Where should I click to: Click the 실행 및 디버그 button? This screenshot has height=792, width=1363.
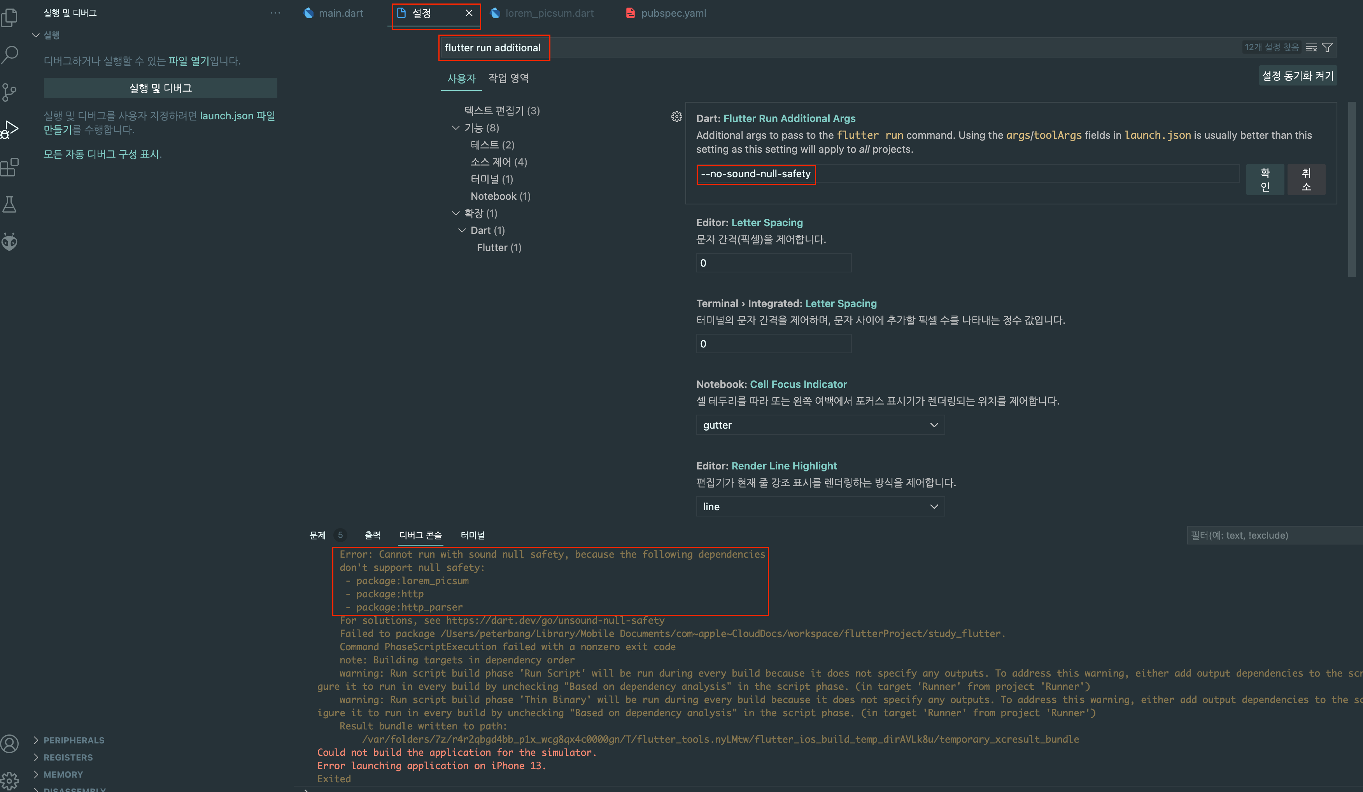[160, 88]
